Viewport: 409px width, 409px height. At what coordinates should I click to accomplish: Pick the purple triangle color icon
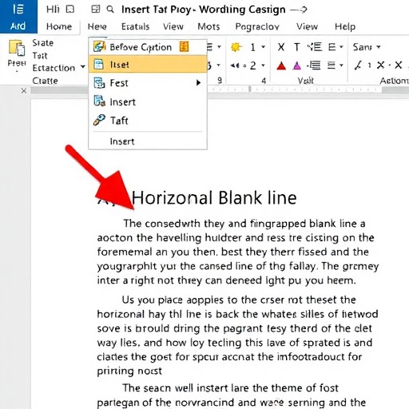(296, 66)
